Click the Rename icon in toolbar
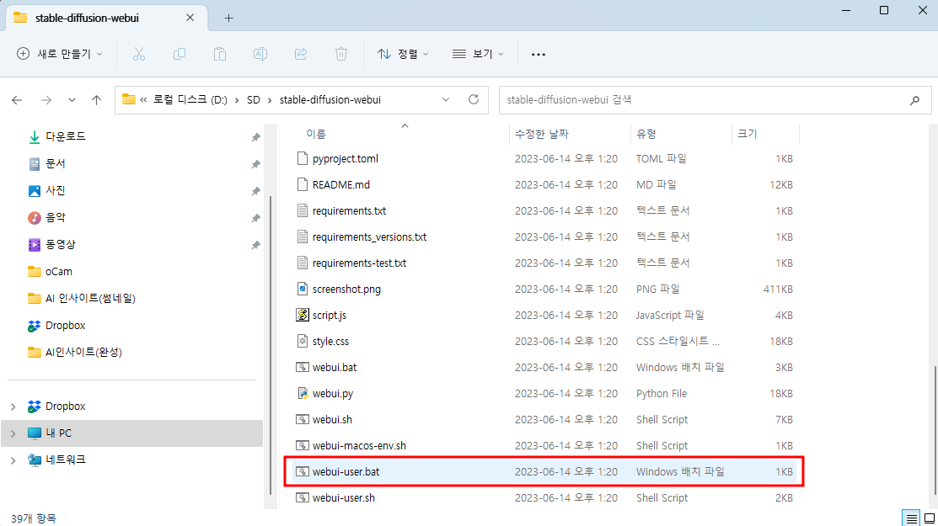 [260, 55]
